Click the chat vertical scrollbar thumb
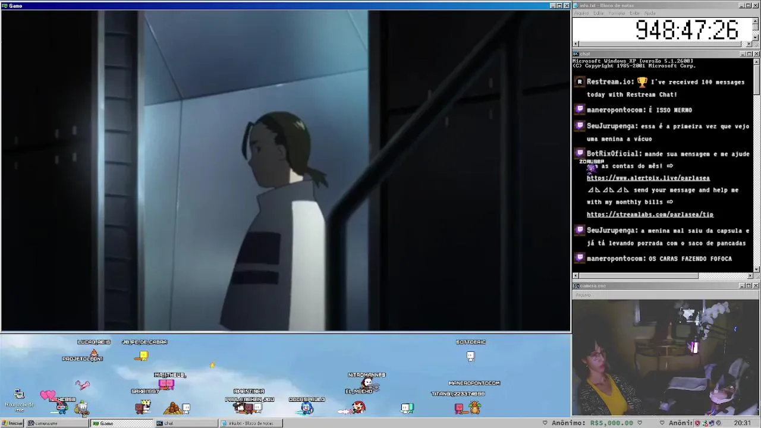 756,80
